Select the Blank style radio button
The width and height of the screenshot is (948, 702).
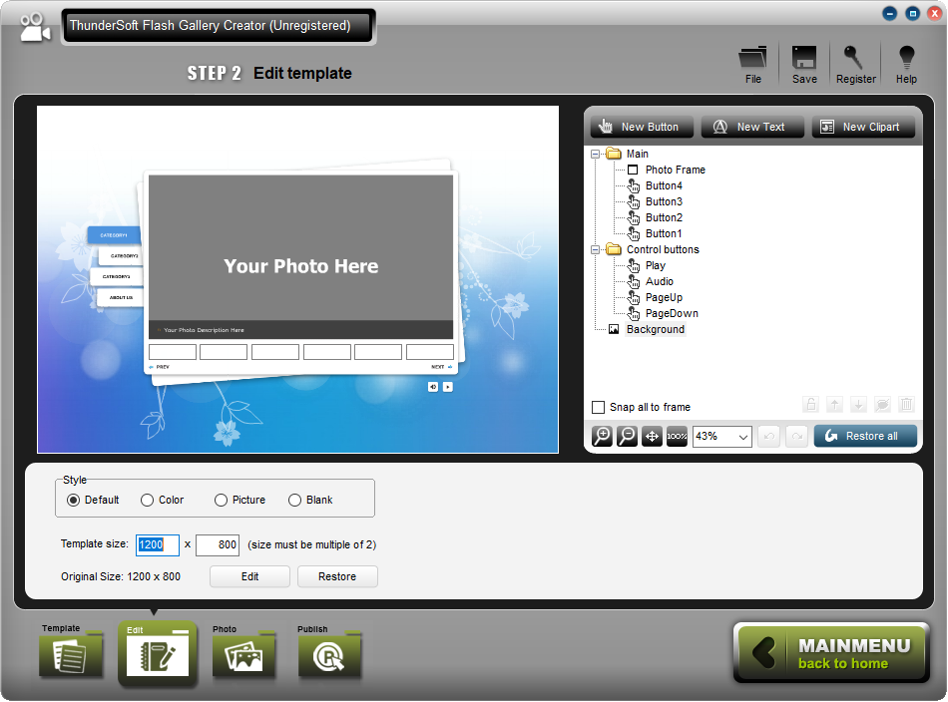pyautogui.click(x=294, y=501)
